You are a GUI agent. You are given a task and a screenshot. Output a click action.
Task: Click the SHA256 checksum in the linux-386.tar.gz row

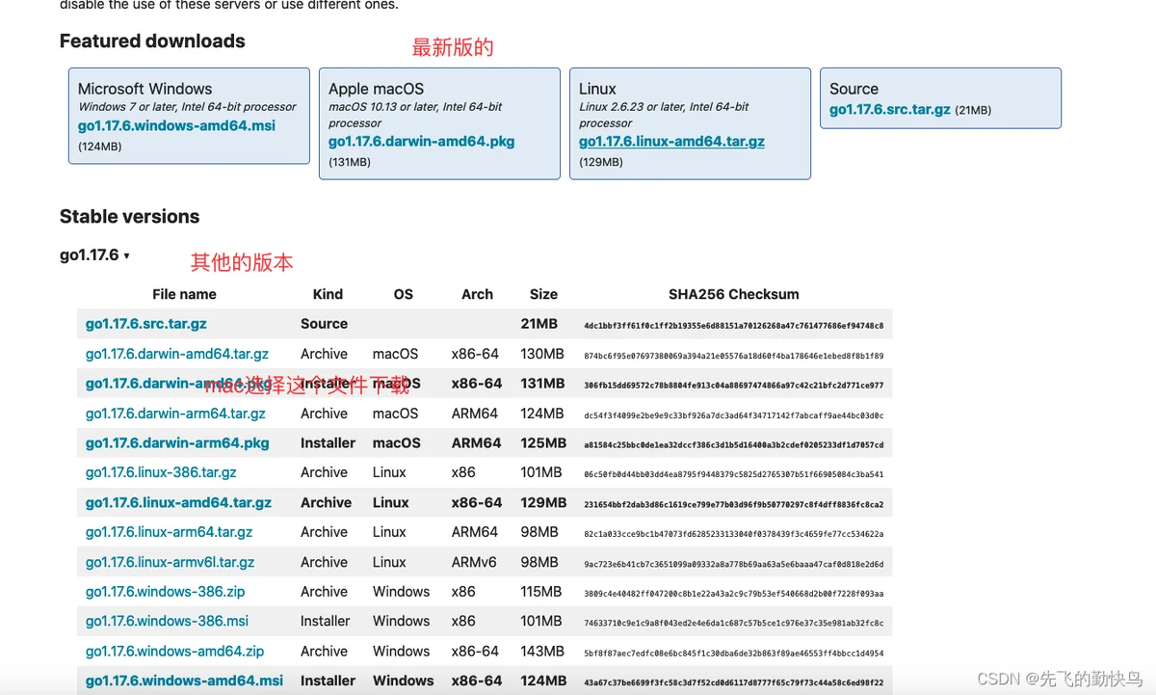(x=733, y=473)
